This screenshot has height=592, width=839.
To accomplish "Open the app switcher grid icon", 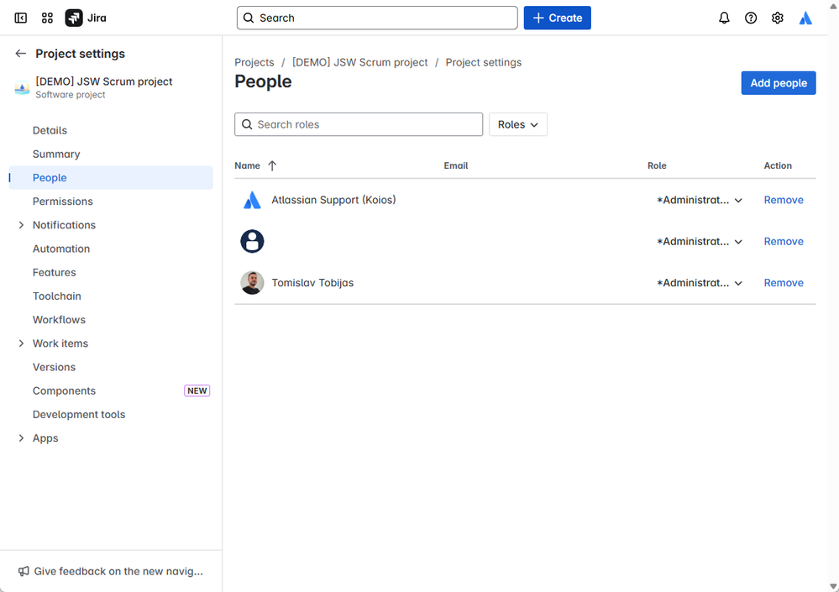I will tap(47, 18).
